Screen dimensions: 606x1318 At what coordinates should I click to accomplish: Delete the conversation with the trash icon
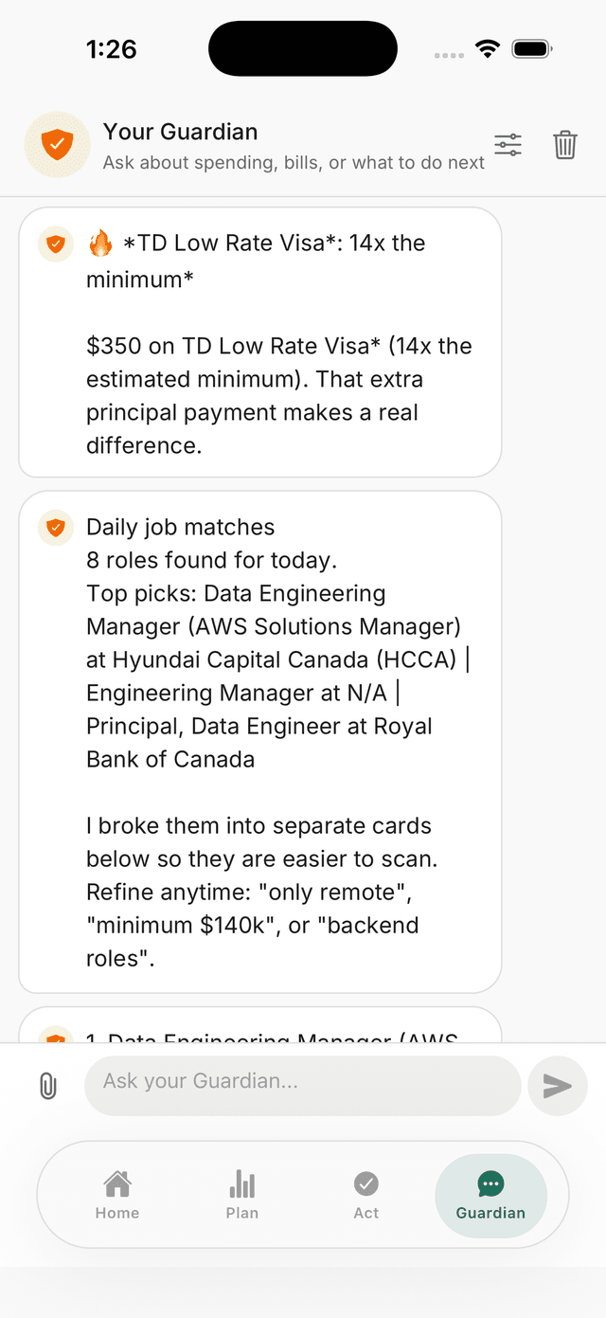tap(565, 145)
